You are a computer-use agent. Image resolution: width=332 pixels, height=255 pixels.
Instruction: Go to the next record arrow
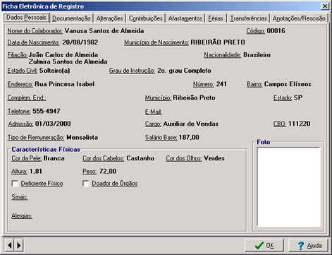pos(19,245)
